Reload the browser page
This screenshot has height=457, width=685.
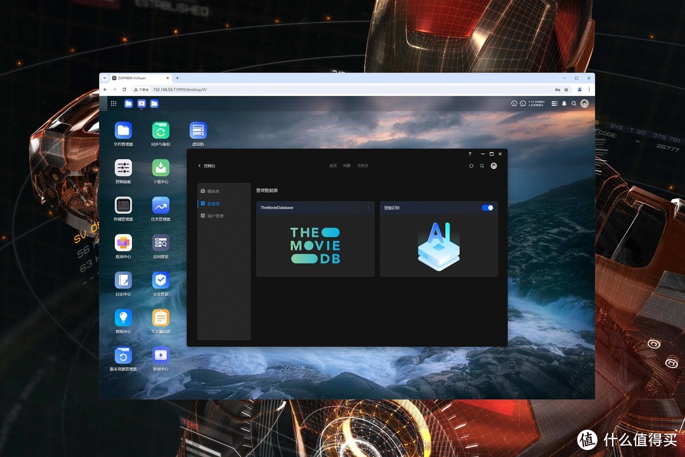pos(124,89)
